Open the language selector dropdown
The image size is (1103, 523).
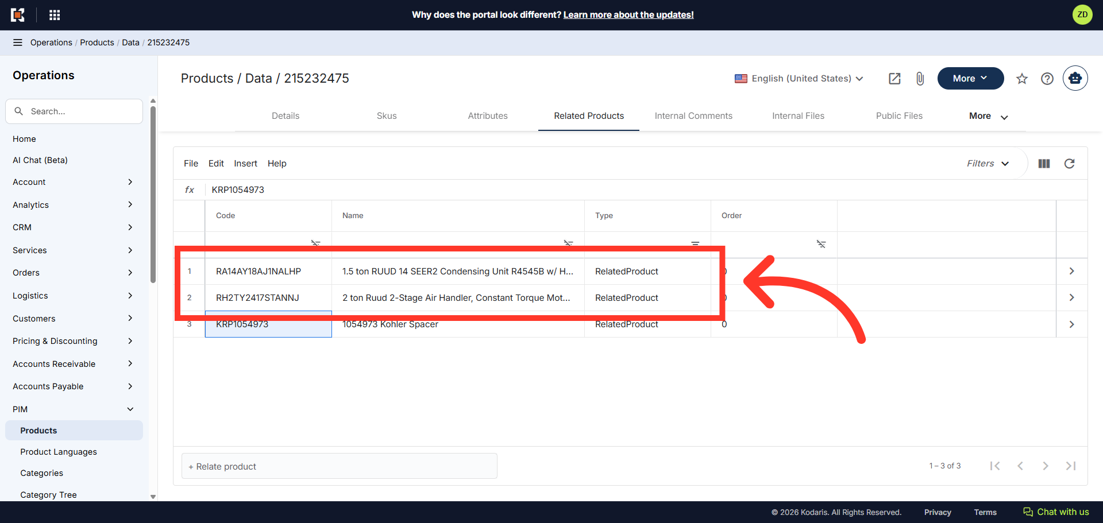(x=799, y=79)
